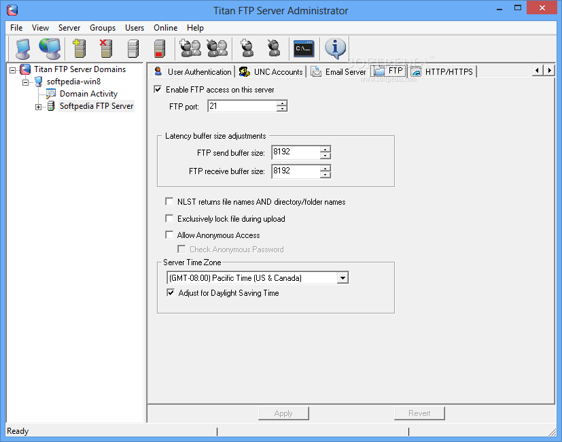Decrease FTP send buffer size
Screen dimensions: 562x442
[x=326, y=155]
